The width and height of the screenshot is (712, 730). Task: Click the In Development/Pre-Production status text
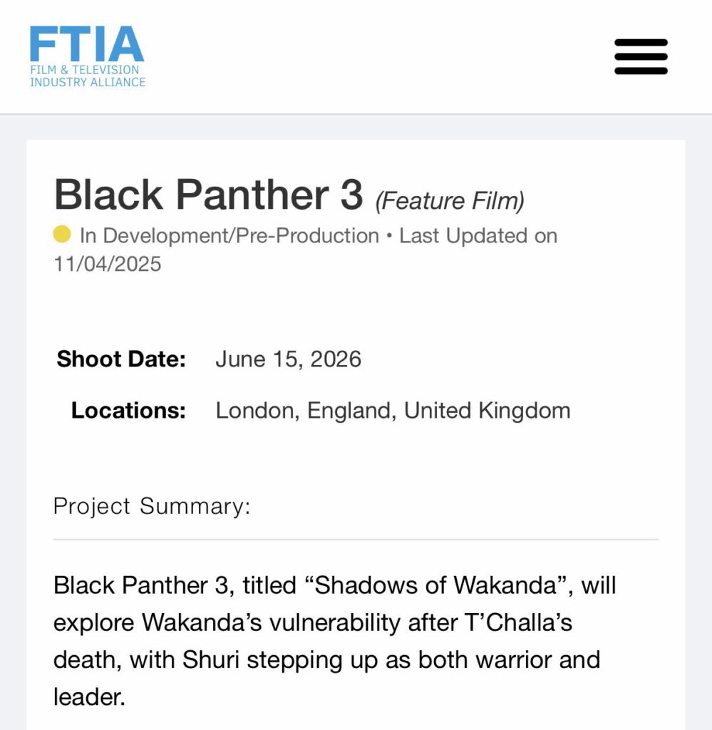coord(229,236)
